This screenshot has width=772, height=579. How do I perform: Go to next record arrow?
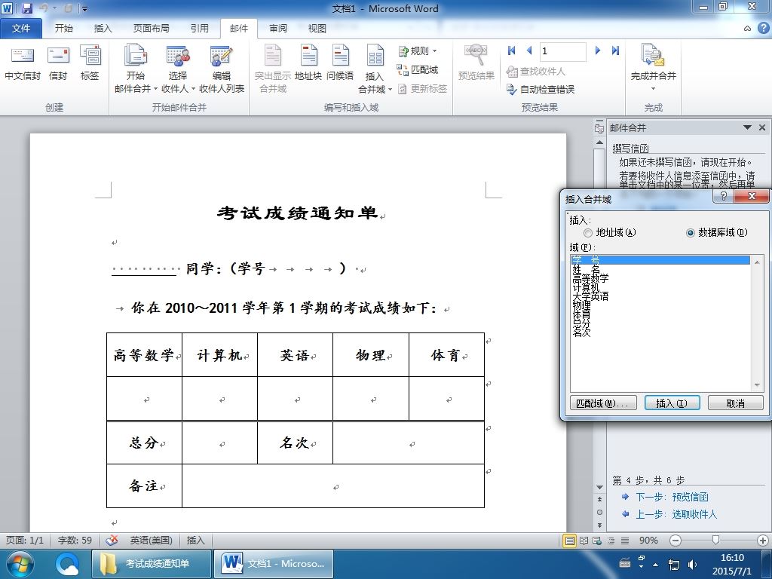click(598, 51)
